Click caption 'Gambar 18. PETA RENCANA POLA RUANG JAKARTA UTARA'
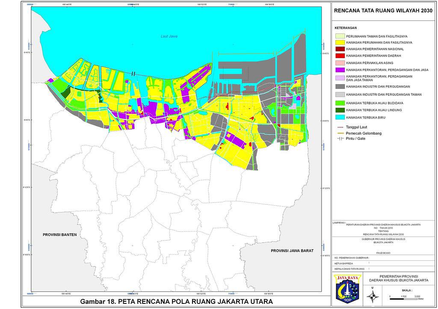The height and width of the screenshot is (309, 438). click(177, 301)
